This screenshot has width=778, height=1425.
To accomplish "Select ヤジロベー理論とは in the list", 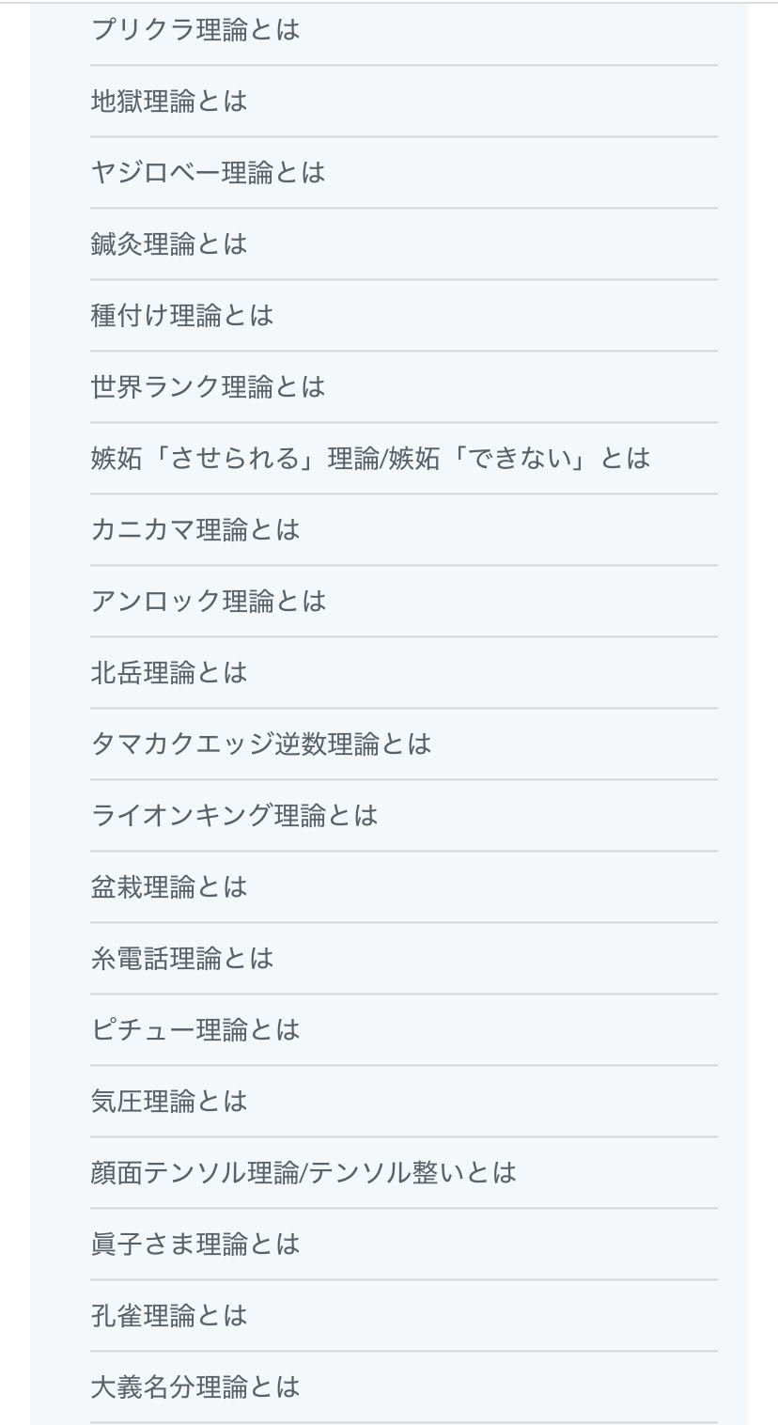I will point(209,173).
